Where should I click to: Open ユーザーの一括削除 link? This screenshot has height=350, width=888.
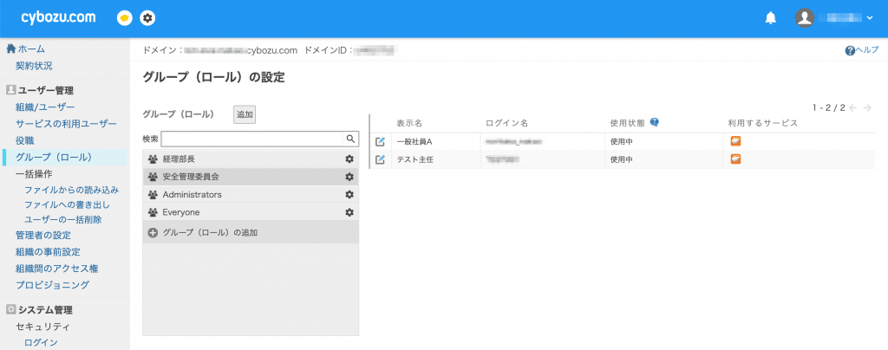(x=62, y=219)
